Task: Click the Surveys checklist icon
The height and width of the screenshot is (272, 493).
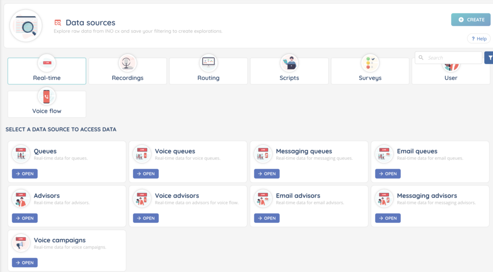Action: pyautogui.click(x=370, y=63)
